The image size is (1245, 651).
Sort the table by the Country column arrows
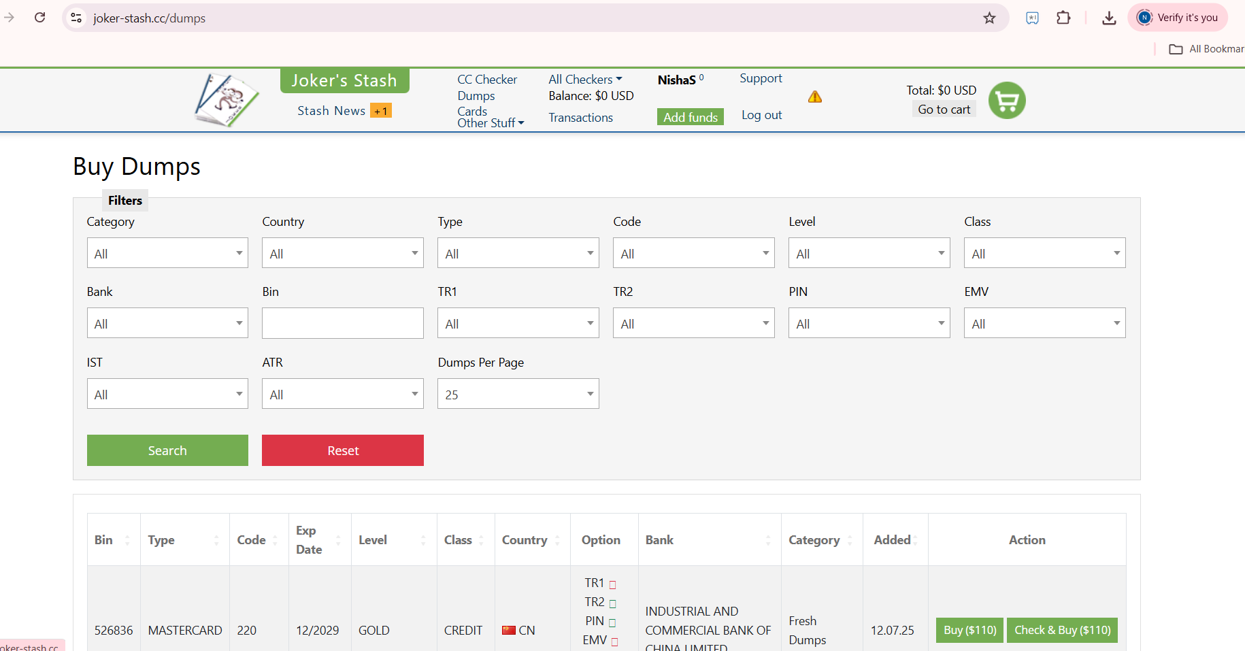pos(557,540)
